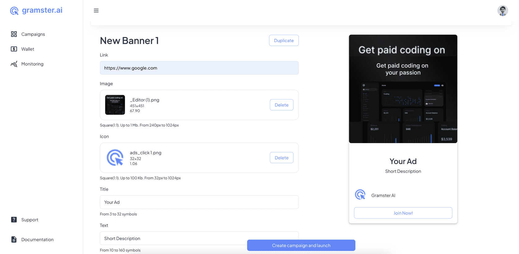
Task: Open the user profile avatar
Action: (x=502, y=11)
